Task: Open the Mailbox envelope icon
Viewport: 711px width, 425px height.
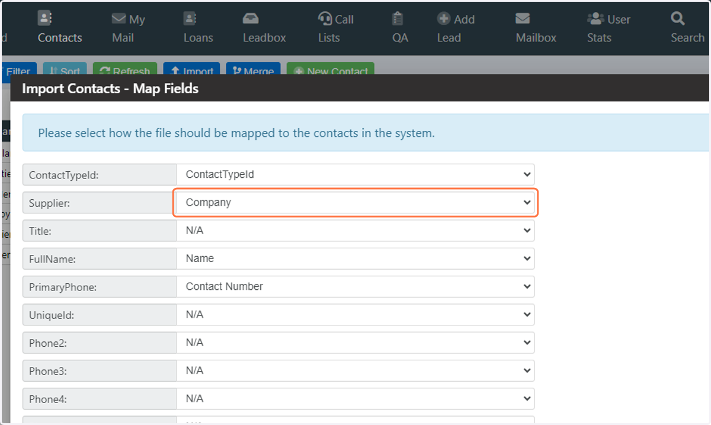Action: [x=523, y=18]
